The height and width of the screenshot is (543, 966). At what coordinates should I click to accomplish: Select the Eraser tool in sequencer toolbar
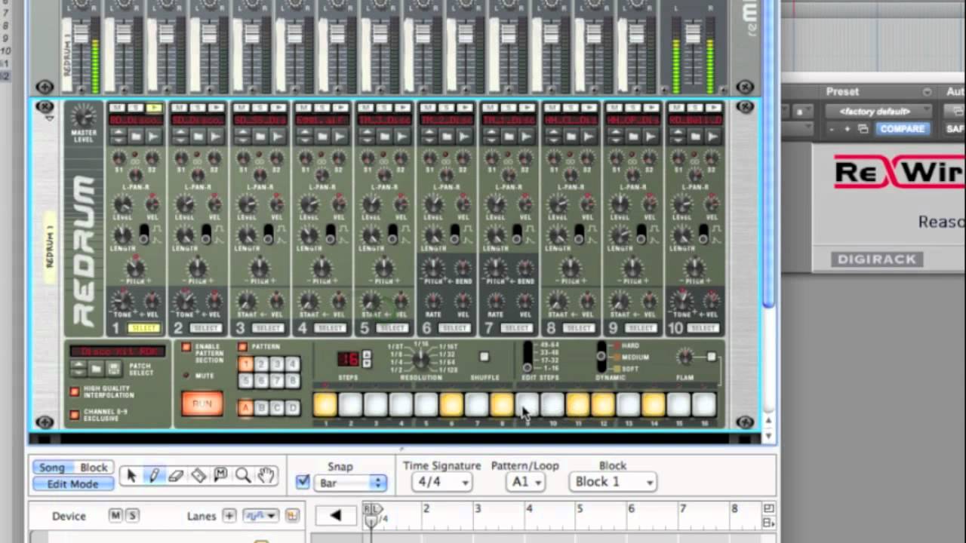click(x=176, y=475)
